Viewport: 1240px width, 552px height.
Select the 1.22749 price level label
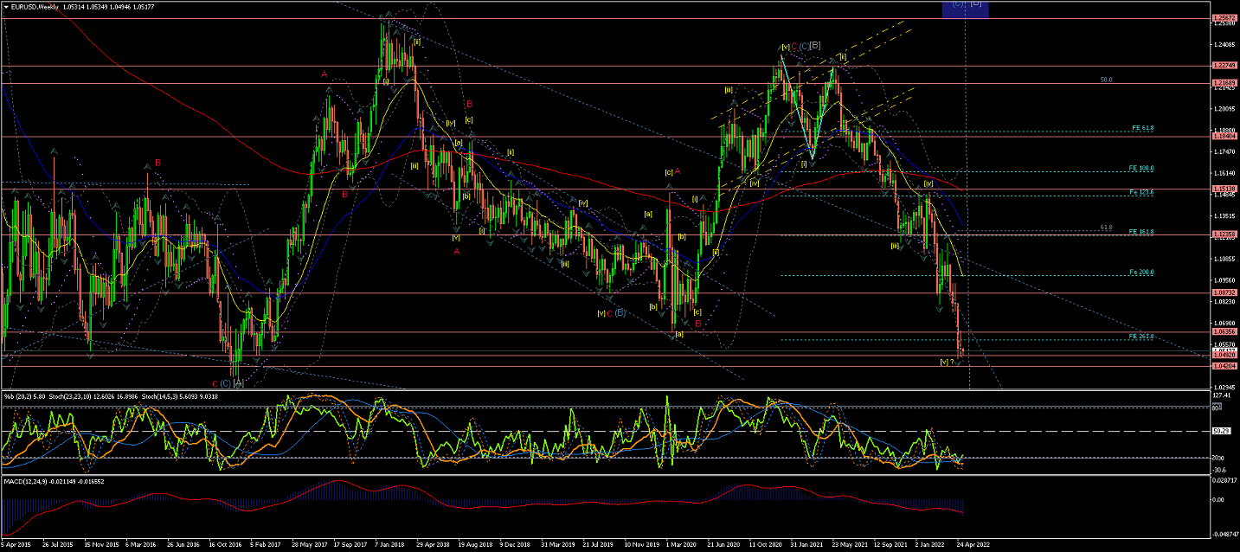click(1224, 66)
